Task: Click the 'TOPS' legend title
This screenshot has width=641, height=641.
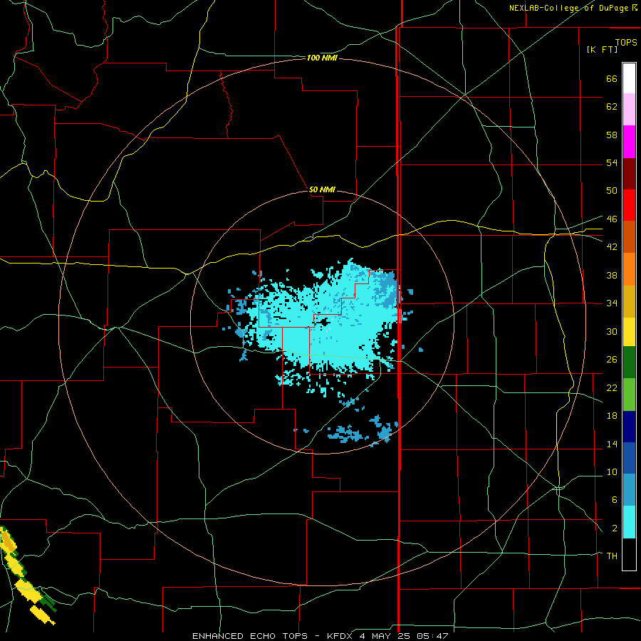Action: pos(626,42)
